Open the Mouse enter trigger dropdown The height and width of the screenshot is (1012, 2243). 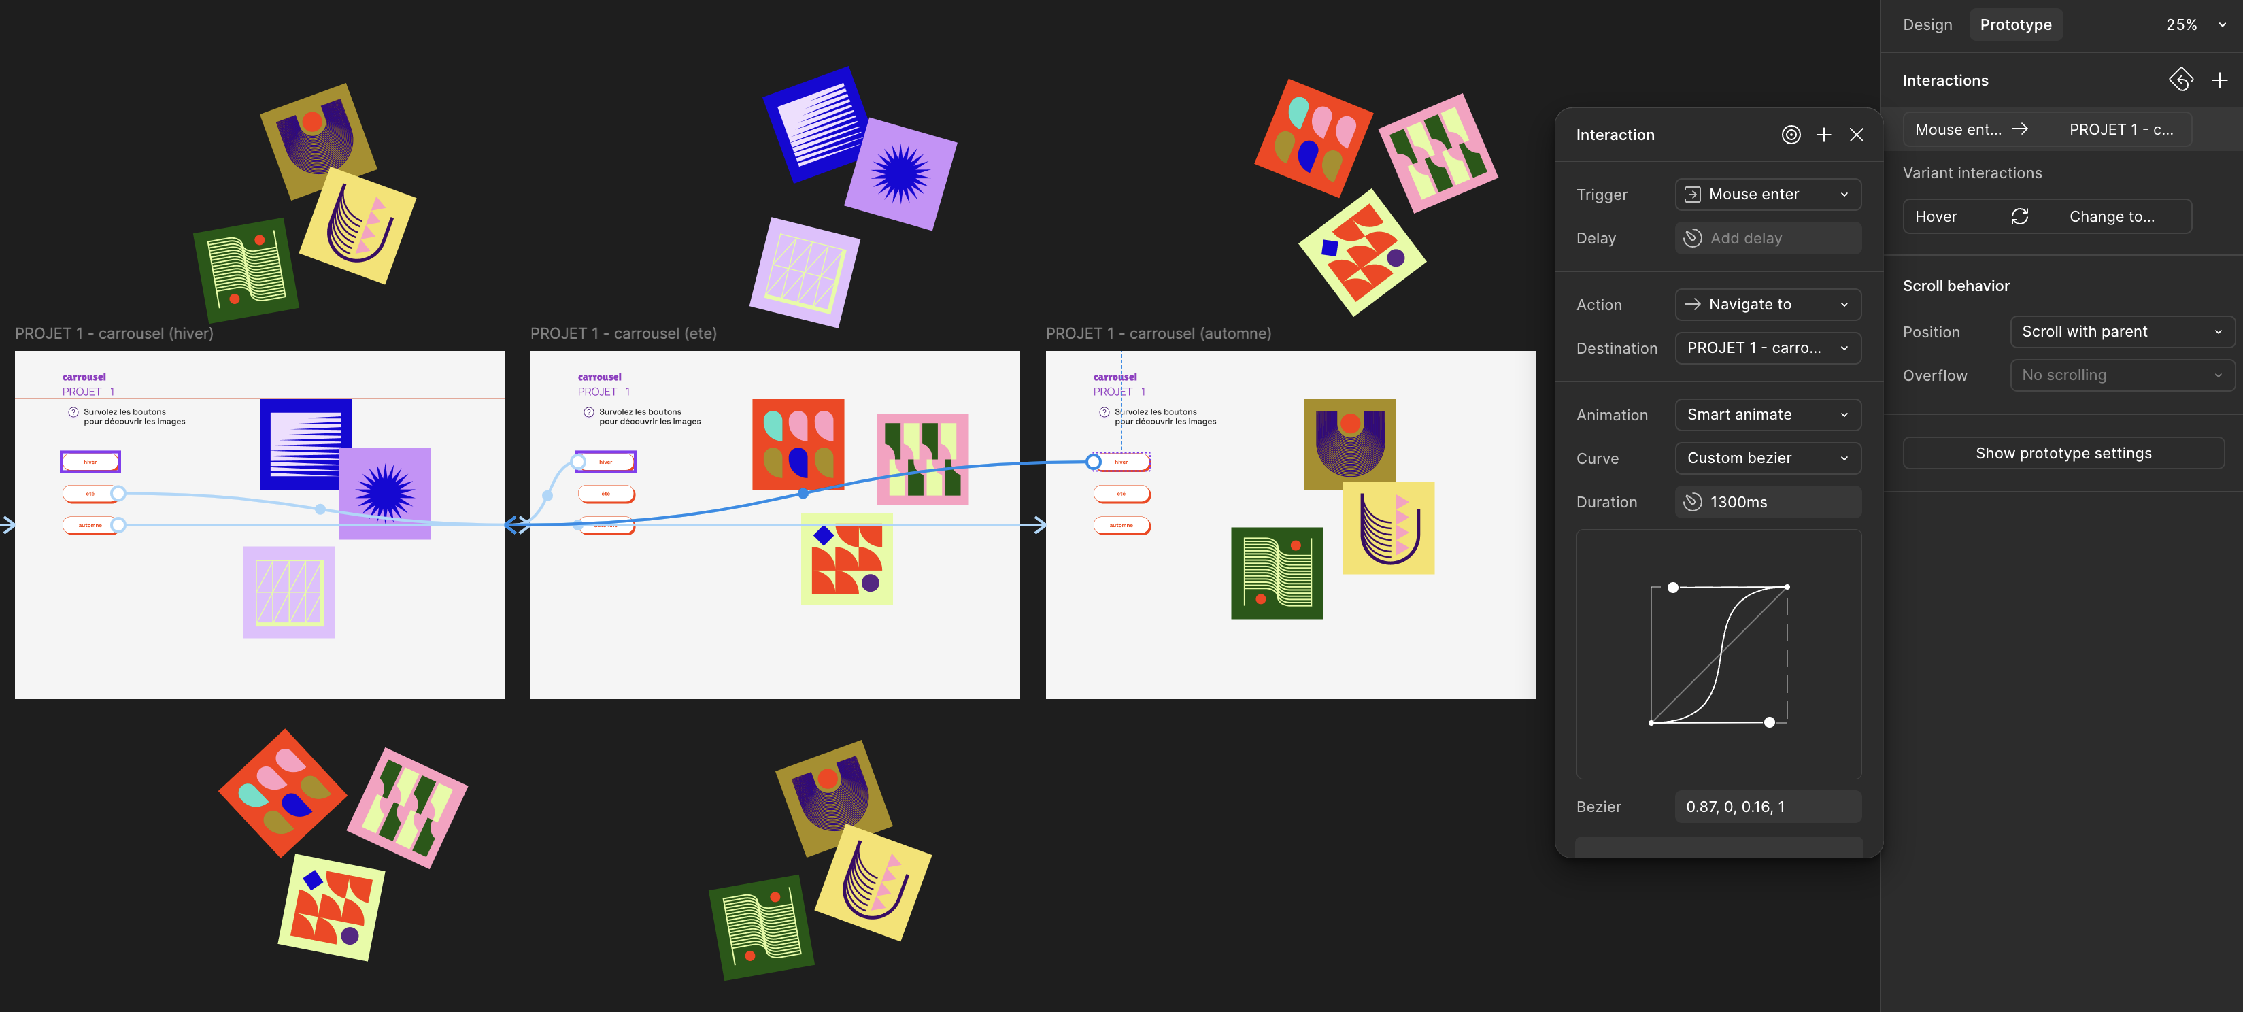coord(1768,195)
